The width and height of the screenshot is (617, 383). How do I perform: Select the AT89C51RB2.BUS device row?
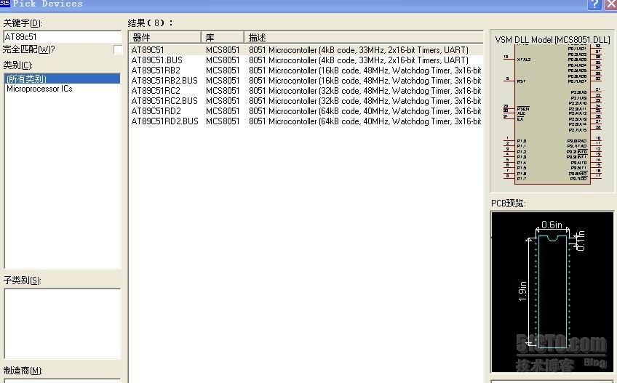click(x=306, y=81)
